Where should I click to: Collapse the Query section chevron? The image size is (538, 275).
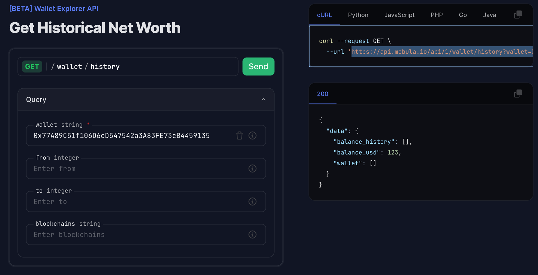263,99
